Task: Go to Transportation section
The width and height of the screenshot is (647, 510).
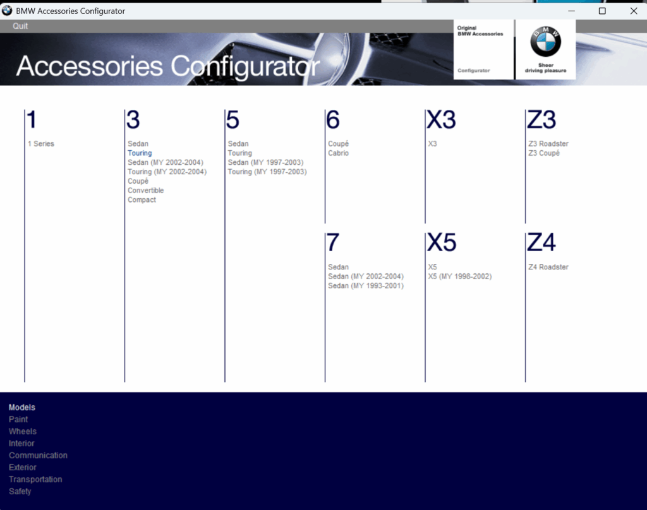Action: [35, 479]
